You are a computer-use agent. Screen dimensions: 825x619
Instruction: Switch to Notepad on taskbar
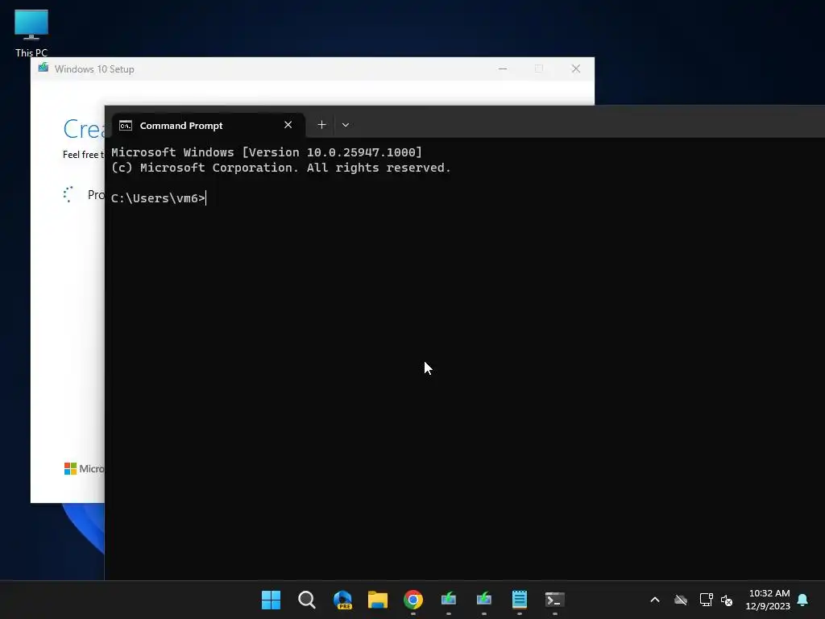pyautogui.click(x=520, y=600)
